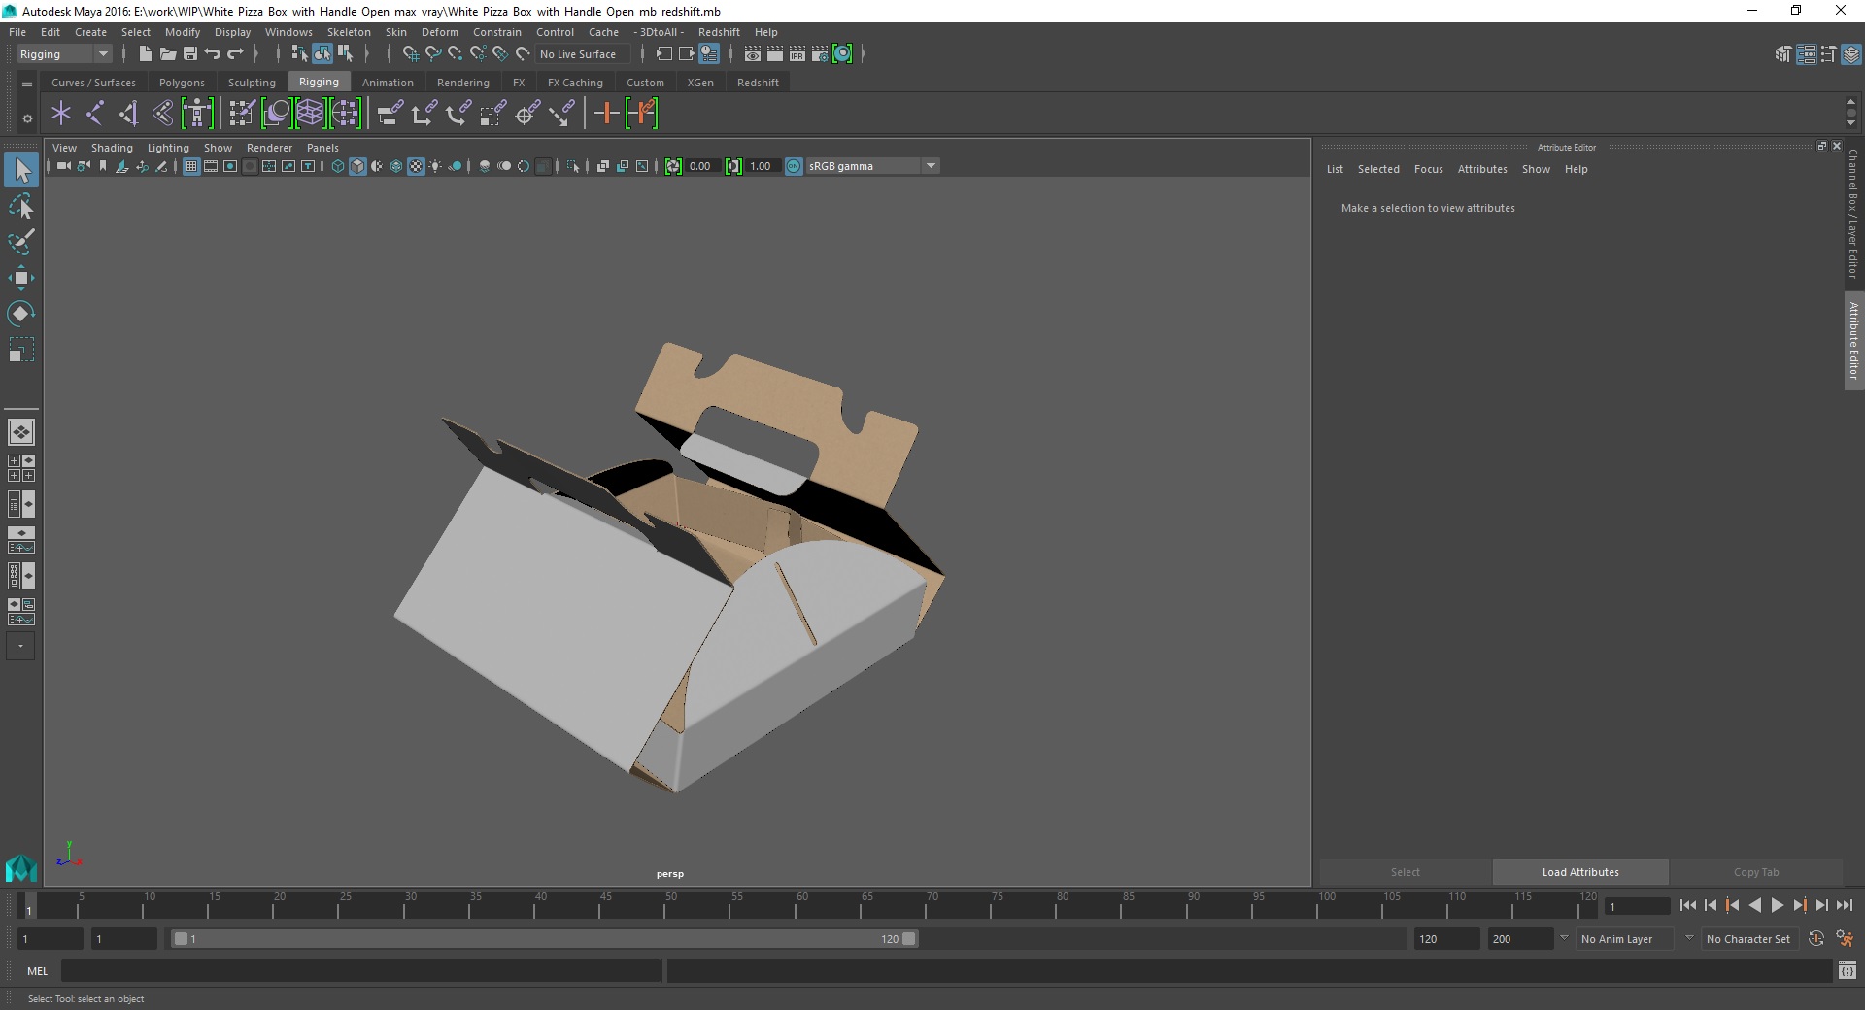Click the MEL command input field

tap(360, 970)
